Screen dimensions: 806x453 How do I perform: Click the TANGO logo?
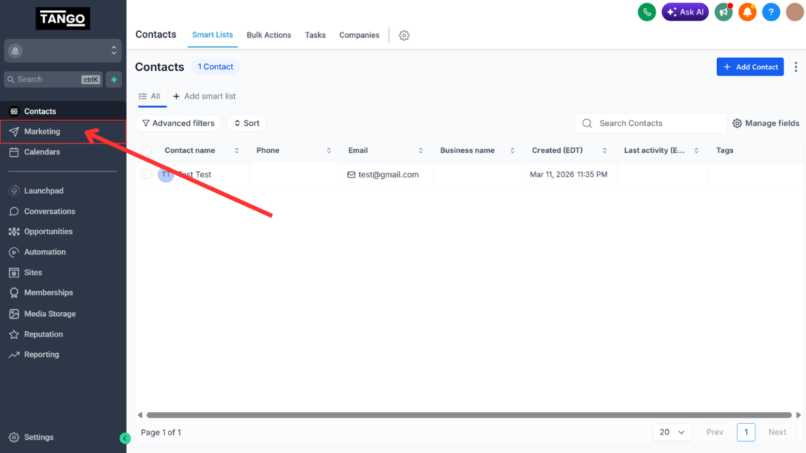coord(63,18)
